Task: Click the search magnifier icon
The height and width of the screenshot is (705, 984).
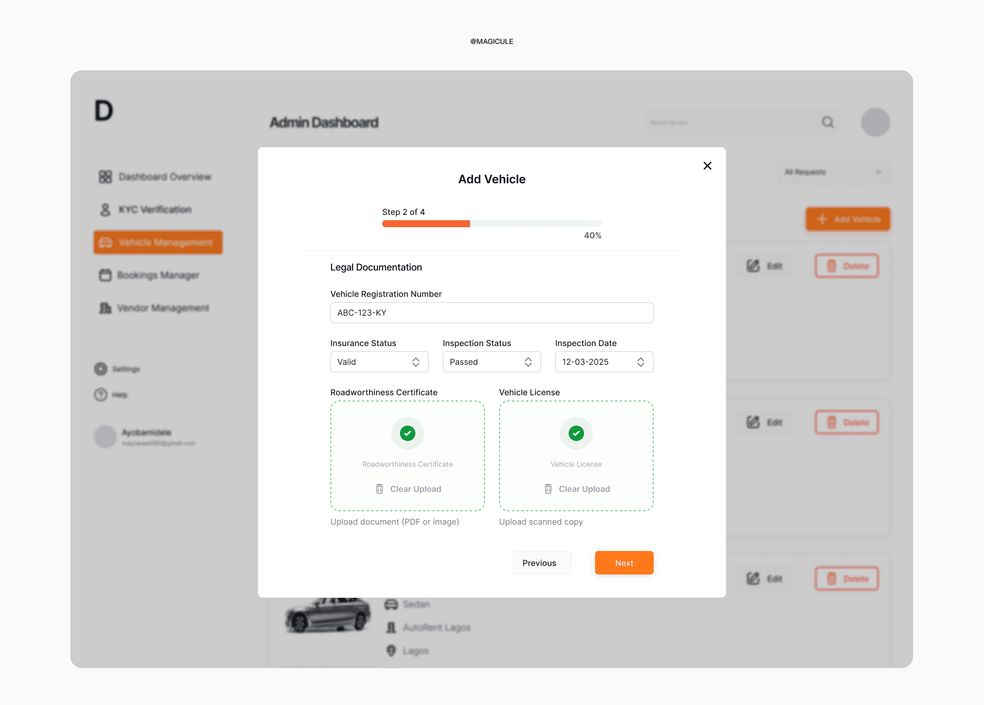Action: point(828,122)
